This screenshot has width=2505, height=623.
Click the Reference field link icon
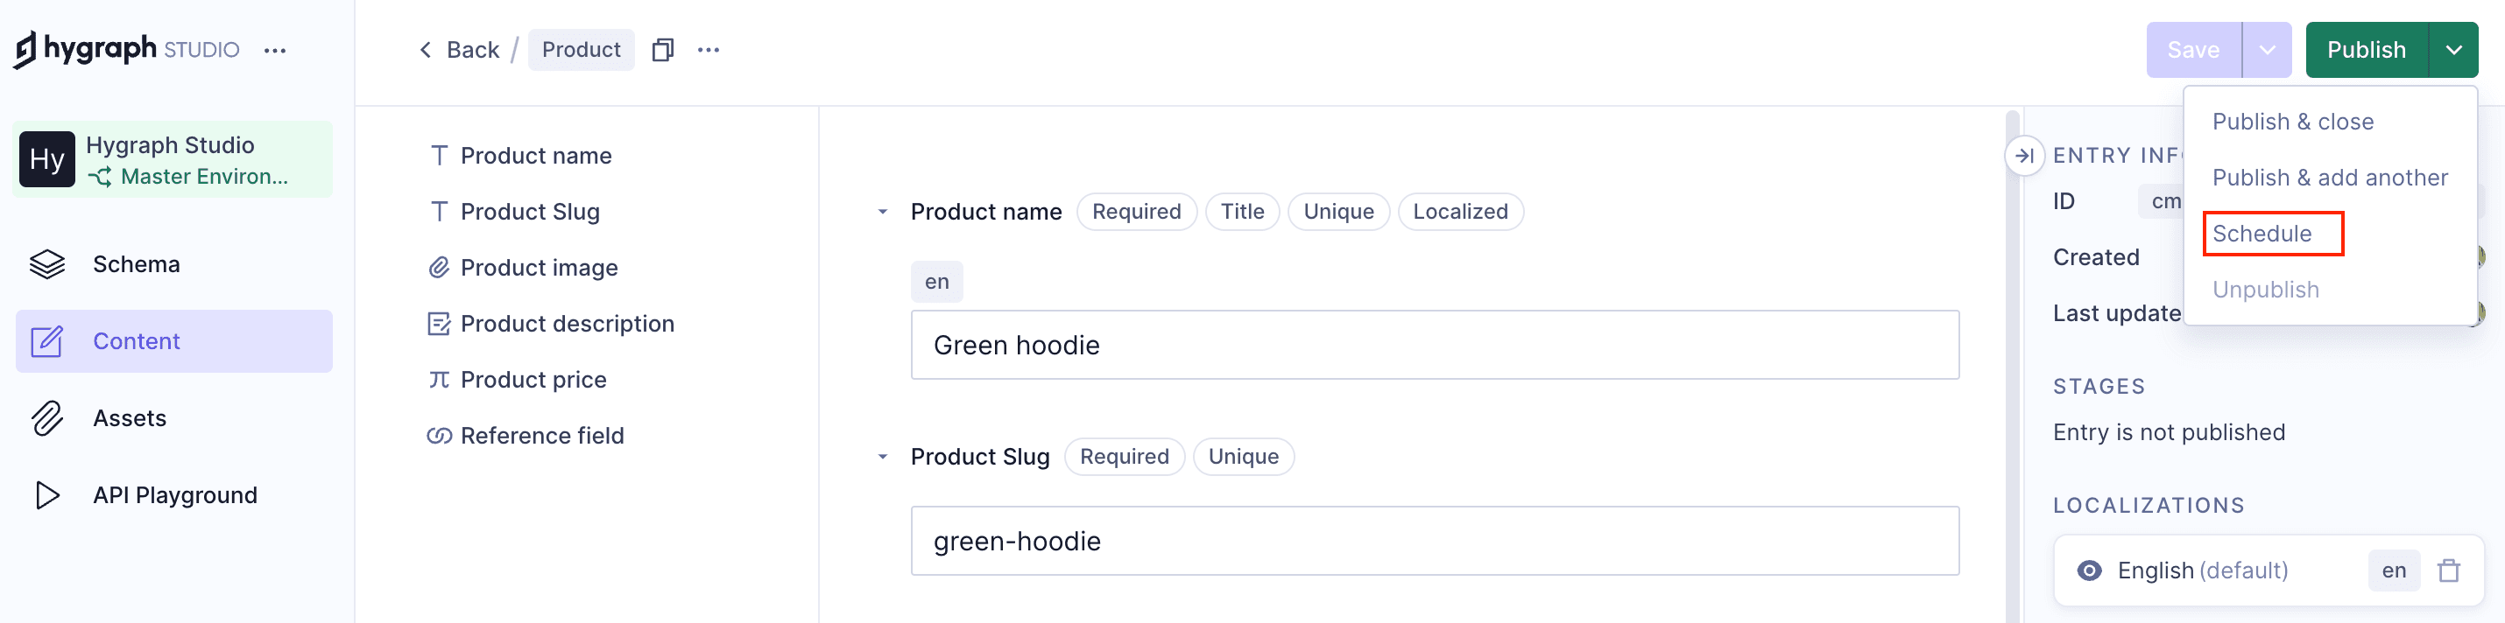pos(439,436)
